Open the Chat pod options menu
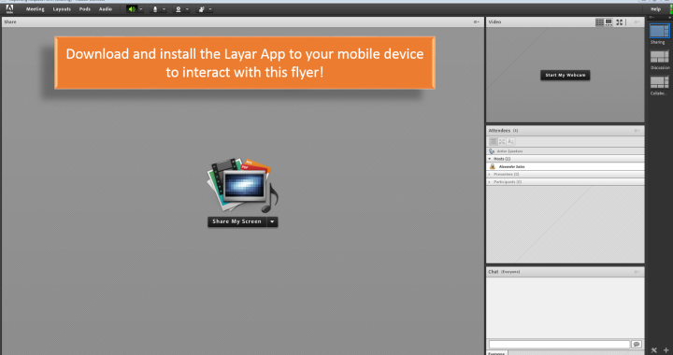This screenshot has width=673, height=355. click(637, 272)
